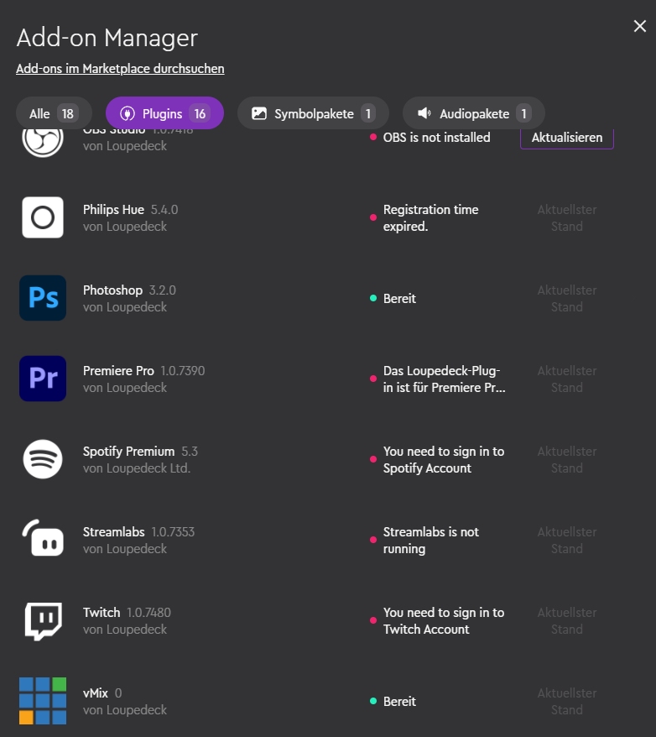Select the 'Streamlabs' plugin name
Viewport: 656px width, 737px height.
click(x=114, y=532)
